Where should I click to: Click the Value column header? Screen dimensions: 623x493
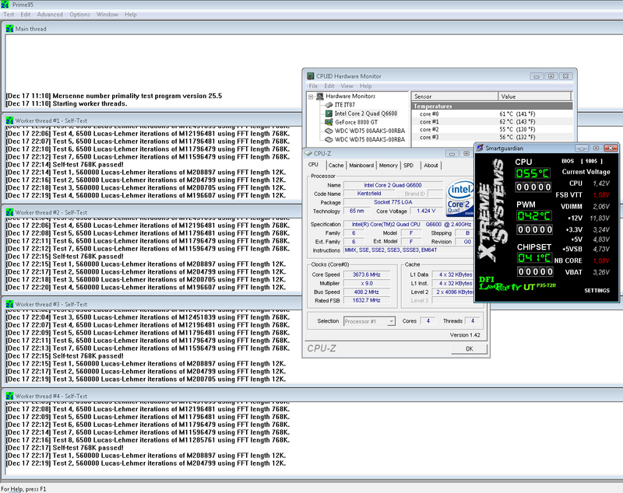tap(534, 96)
